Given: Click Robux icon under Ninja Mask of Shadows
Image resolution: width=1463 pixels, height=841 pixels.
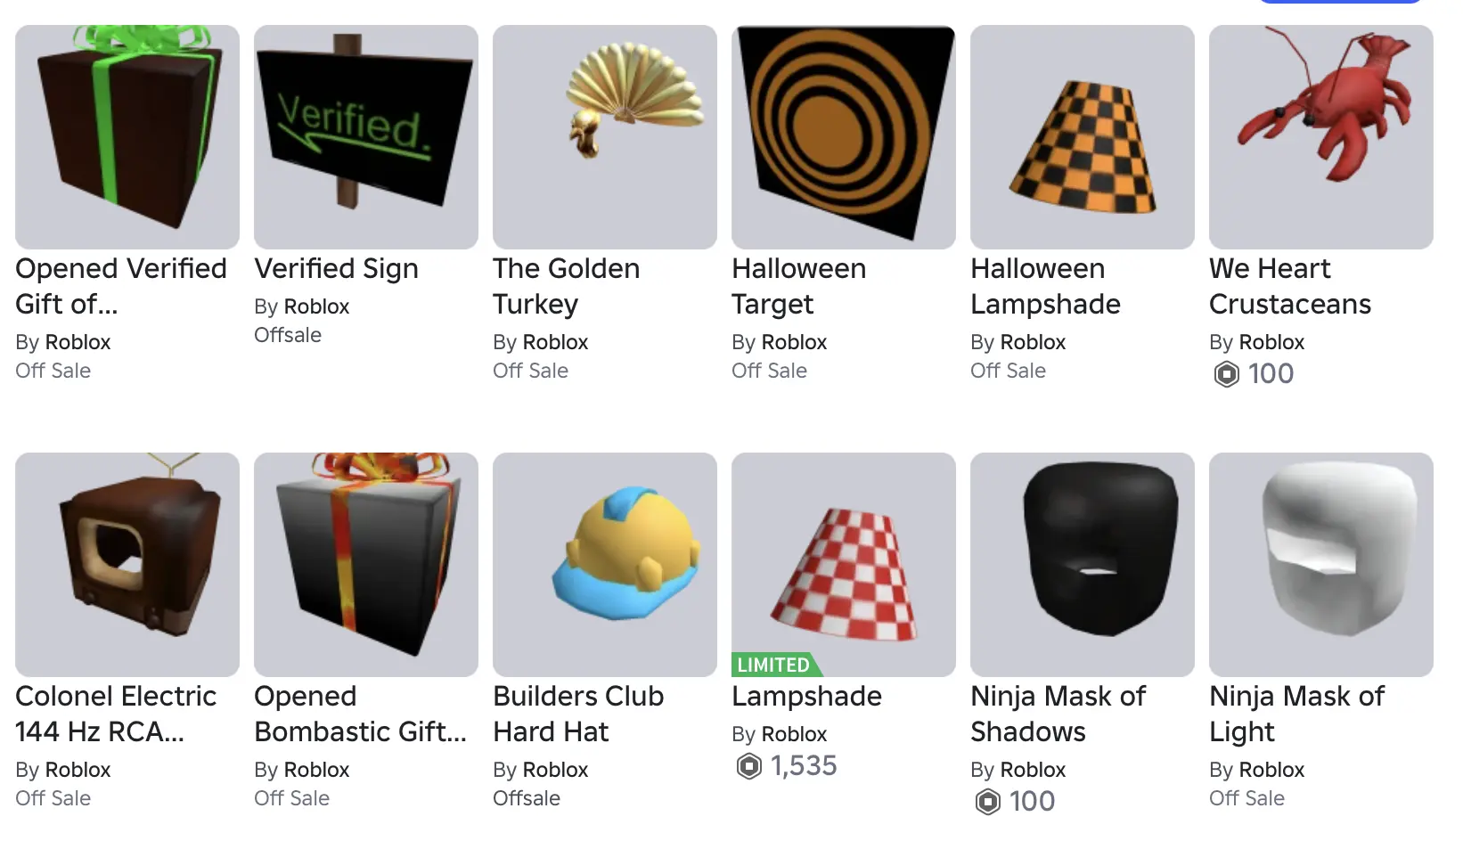Looking at the screenshot, I should point(988,802).
